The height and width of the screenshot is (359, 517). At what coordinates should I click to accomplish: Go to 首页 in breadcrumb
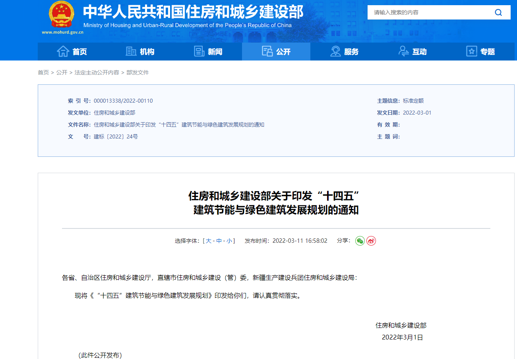click(43, 72)
